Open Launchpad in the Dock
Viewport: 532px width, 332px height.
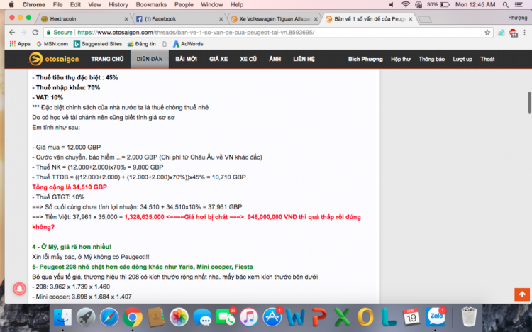coord(86,317)
